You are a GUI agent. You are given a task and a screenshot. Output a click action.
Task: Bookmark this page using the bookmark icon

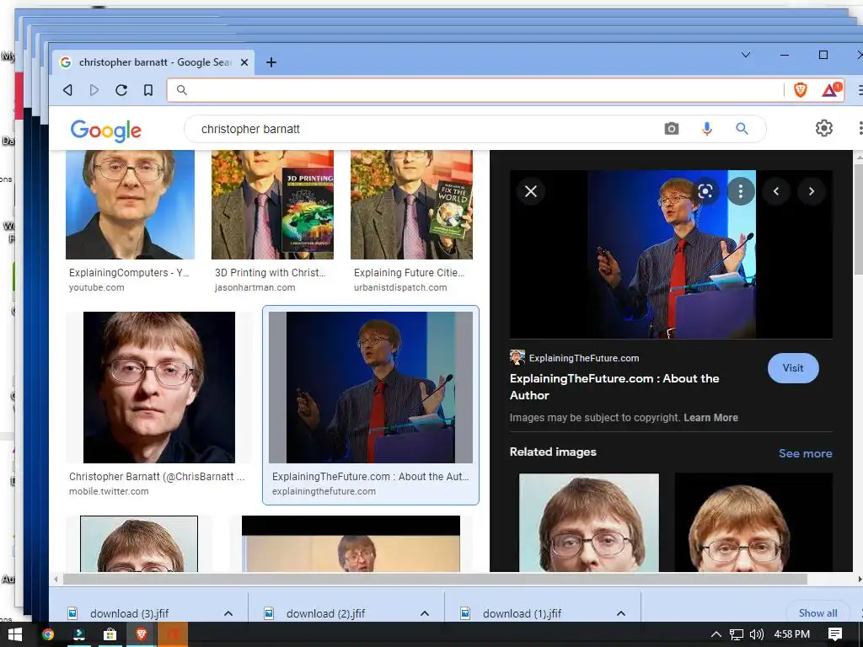(148, 89)
